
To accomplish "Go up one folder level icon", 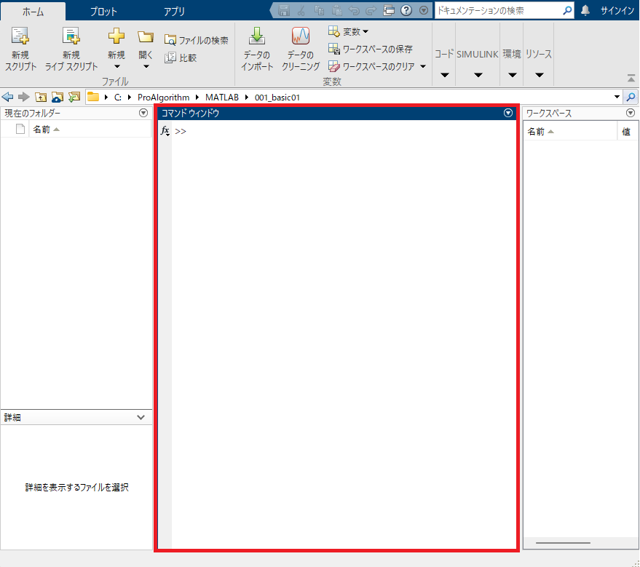I will (41, 97).
